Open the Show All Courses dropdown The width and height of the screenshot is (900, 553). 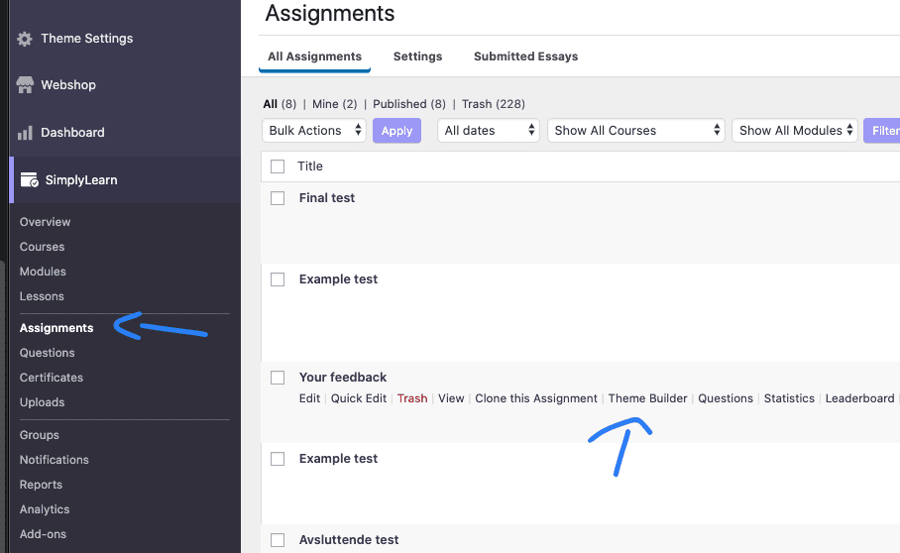click(637, 131)
